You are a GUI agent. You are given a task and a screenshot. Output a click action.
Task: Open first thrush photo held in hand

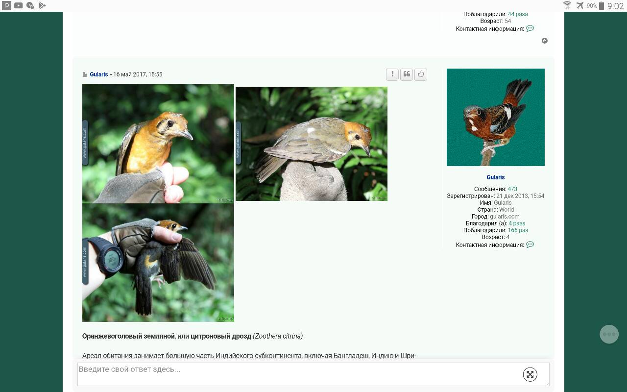(x=158, y=143)
